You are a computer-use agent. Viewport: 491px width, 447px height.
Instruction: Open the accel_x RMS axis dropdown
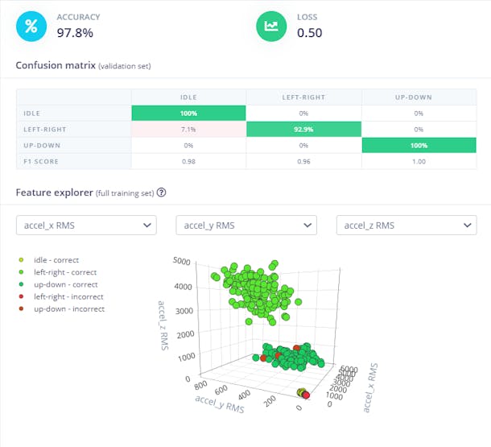86,226
